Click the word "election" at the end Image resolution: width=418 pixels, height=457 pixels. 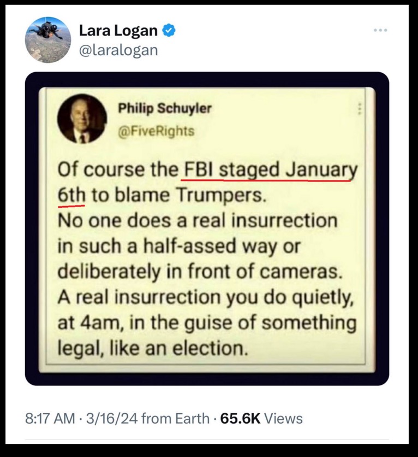coord(210,348)
